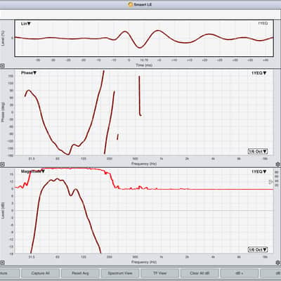This screenshot has width=281, height=281.
Task: Open settings gear beside the phase plot
Action: (x=278, y=164)
